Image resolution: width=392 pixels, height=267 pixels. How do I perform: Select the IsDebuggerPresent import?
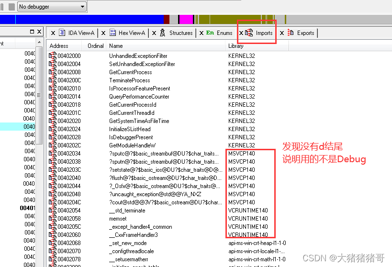(x=131, y=137)
